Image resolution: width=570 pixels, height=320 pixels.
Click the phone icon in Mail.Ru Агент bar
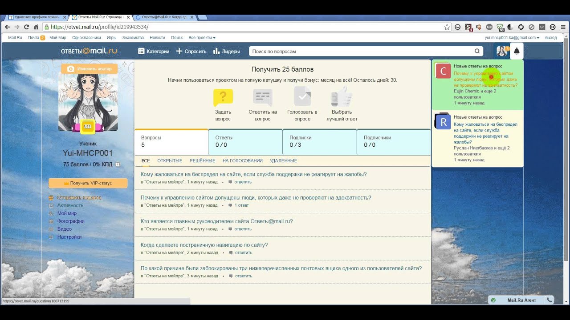[x=549, y=300]
